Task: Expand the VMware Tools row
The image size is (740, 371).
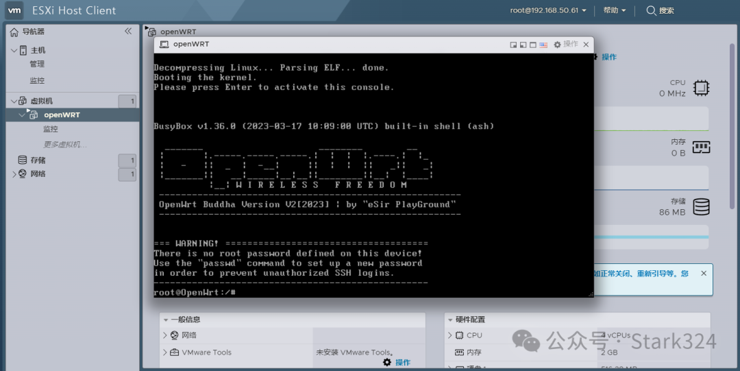Action: pyautogui.click(x=164, y=352)
